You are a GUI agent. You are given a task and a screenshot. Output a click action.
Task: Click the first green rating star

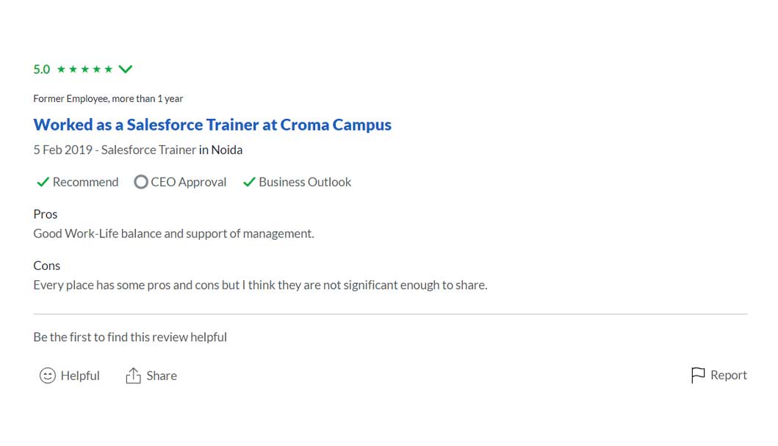(62, 70)
